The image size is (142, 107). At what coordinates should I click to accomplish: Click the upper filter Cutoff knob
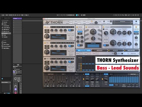click(x=113, y=32)
